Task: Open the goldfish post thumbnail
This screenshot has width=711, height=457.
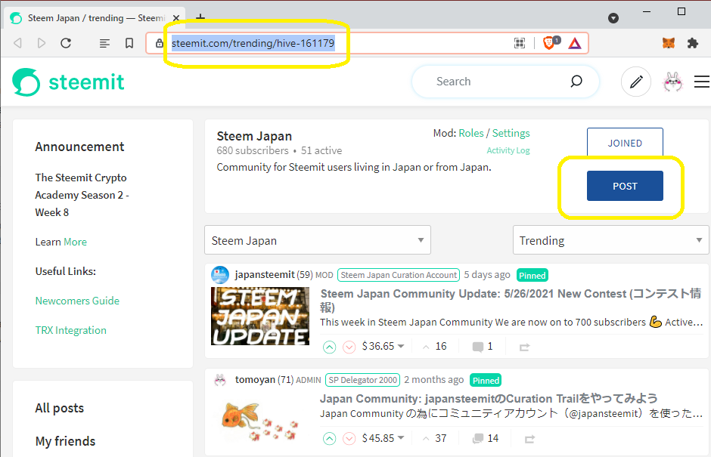Action: point(260,421)
